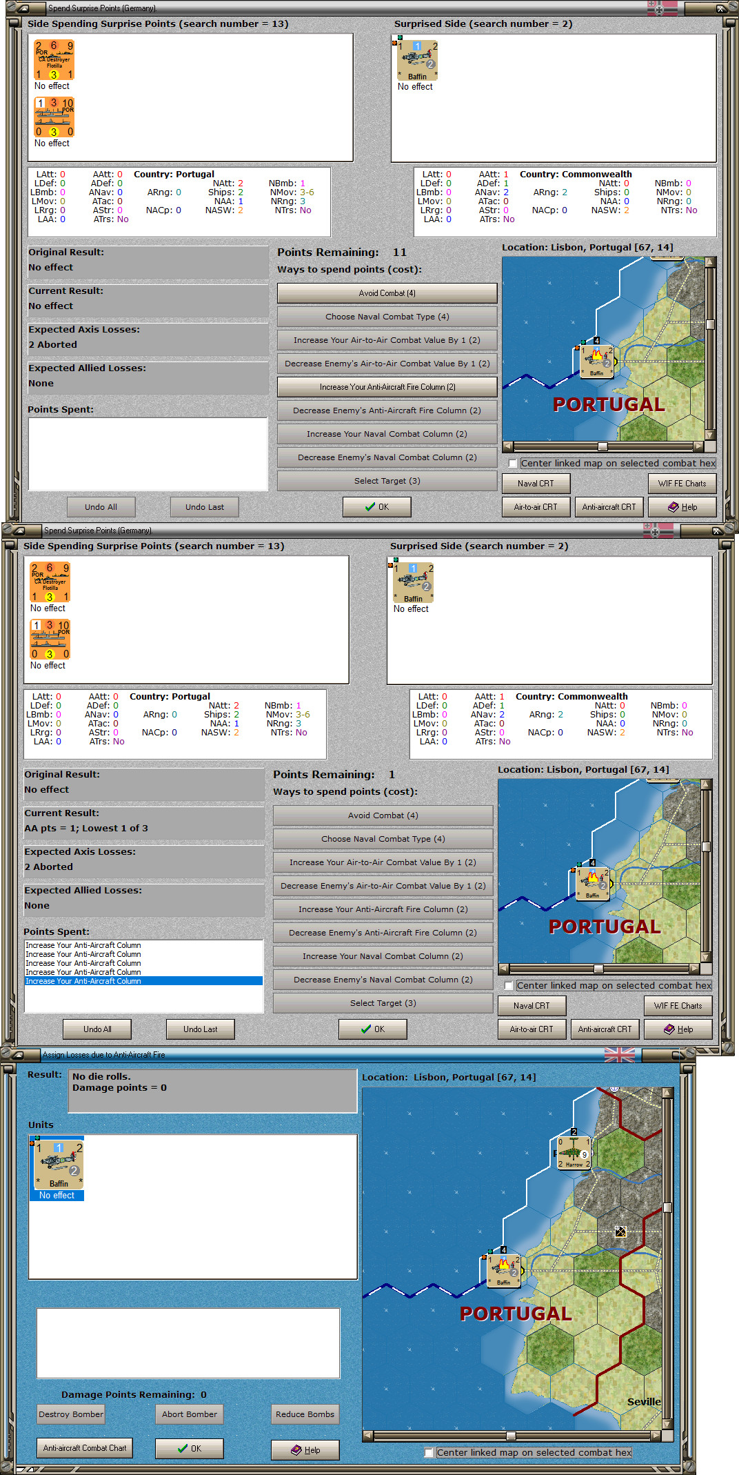Select CA Destroyer Flotilla counter in 11-points-remaining window
This screenshot has width=739, height=1475.
point(54,59)
